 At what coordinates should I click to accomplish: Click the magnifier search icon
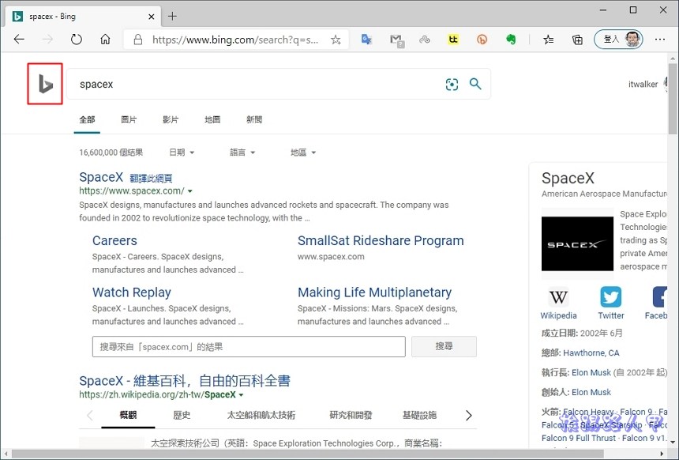pyautogui.click(x=475, y=84)
